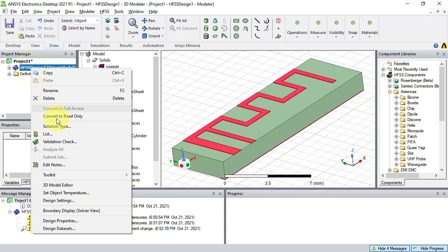Screen dimensions: 448x252
Task: Open the Orient dropdown arrow
Action: (162, 36)
